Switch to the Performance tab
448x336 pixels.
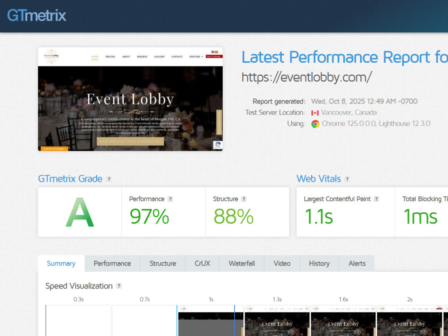(x=112, y=263)
